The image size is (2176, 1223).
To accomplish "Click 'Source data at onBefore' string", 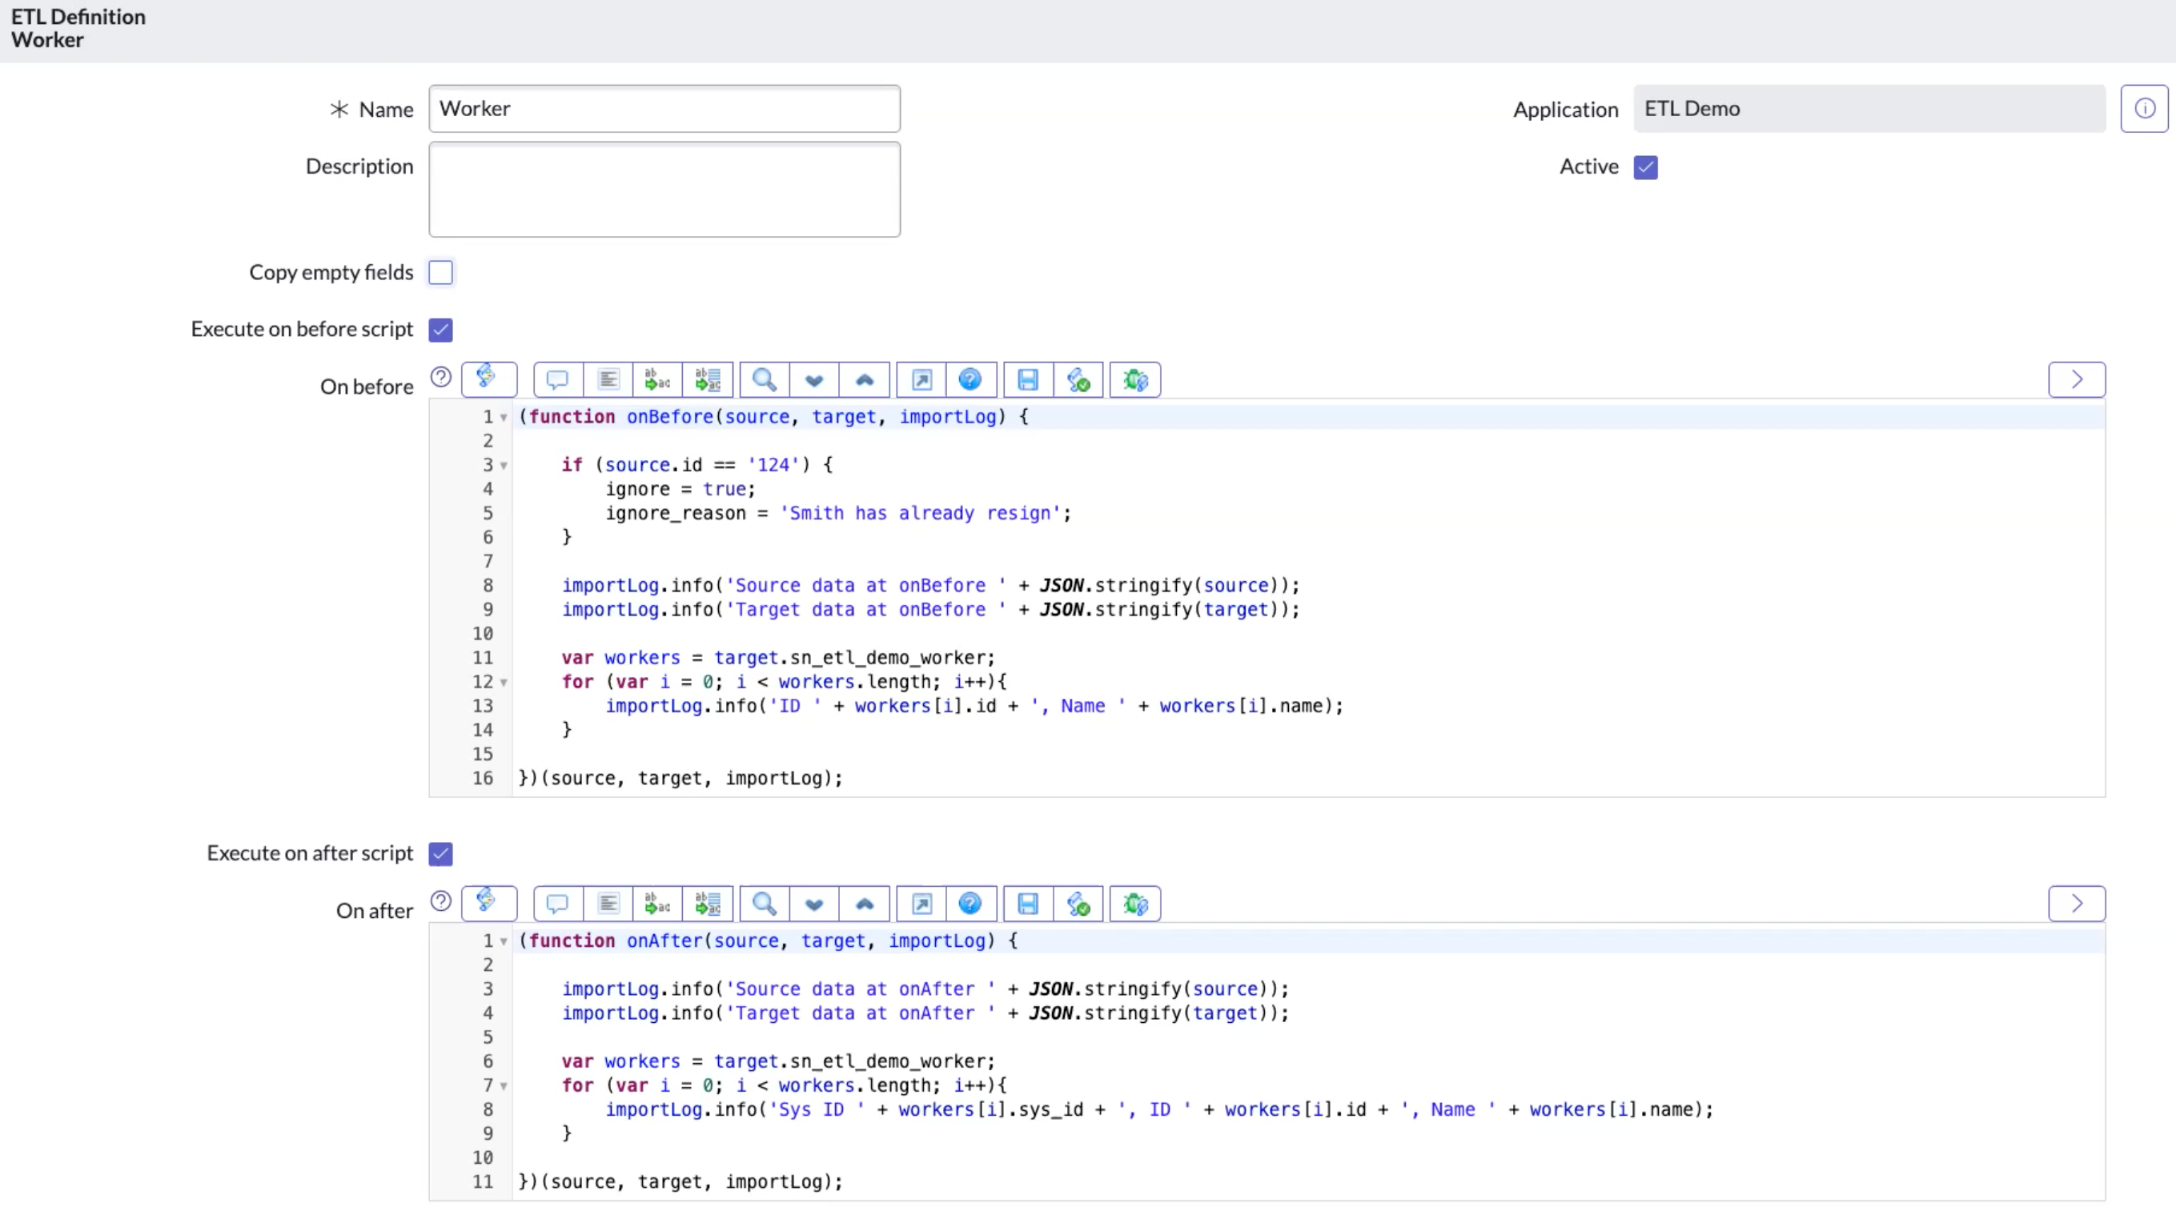I will click(x=866, y=585).
